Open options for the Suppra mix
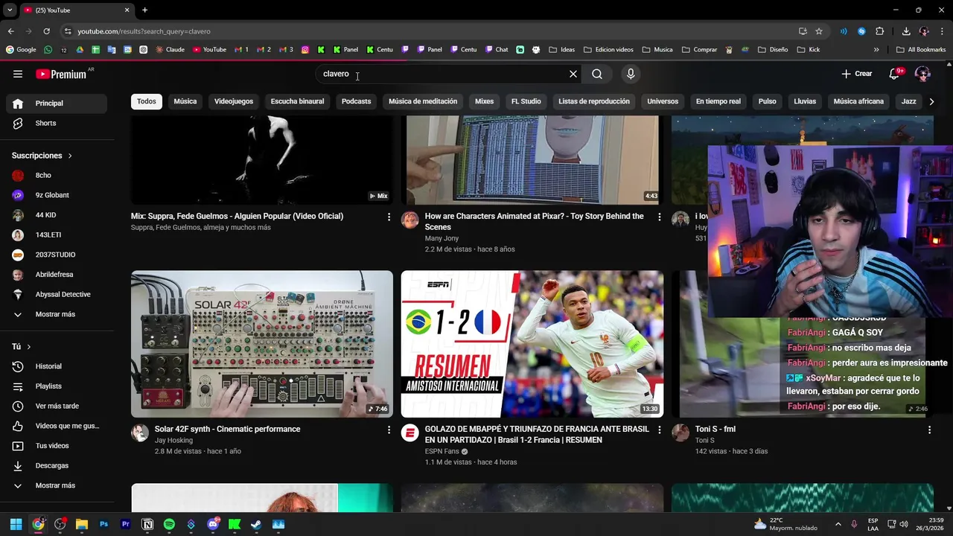Image resolution: width=953 pixels, height=536 pixels. [x=389, y=217]
